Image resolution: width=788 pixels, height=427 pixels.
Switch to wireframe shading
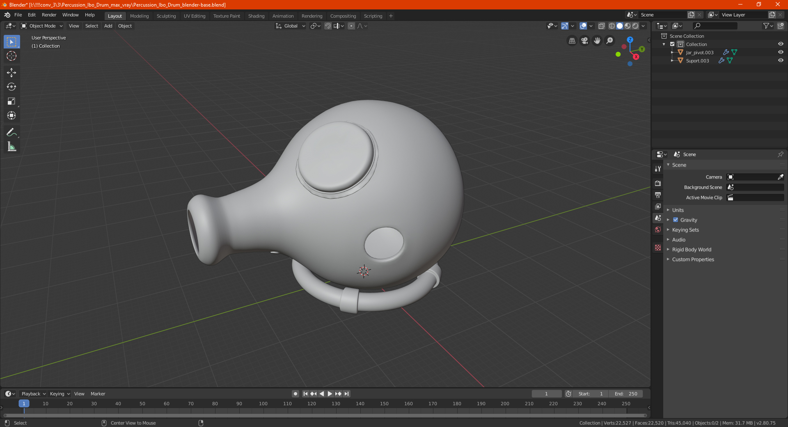pos(612,26)
